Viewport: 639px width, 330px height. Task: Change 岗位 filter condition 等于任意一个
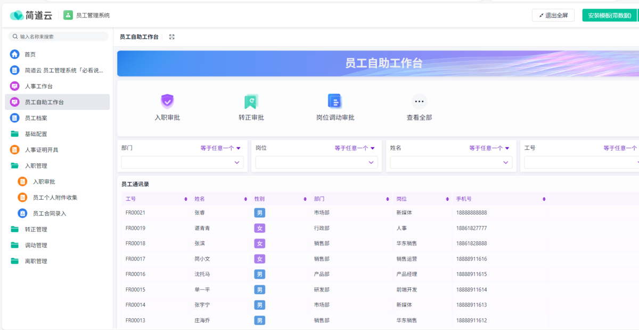point(355,148)
